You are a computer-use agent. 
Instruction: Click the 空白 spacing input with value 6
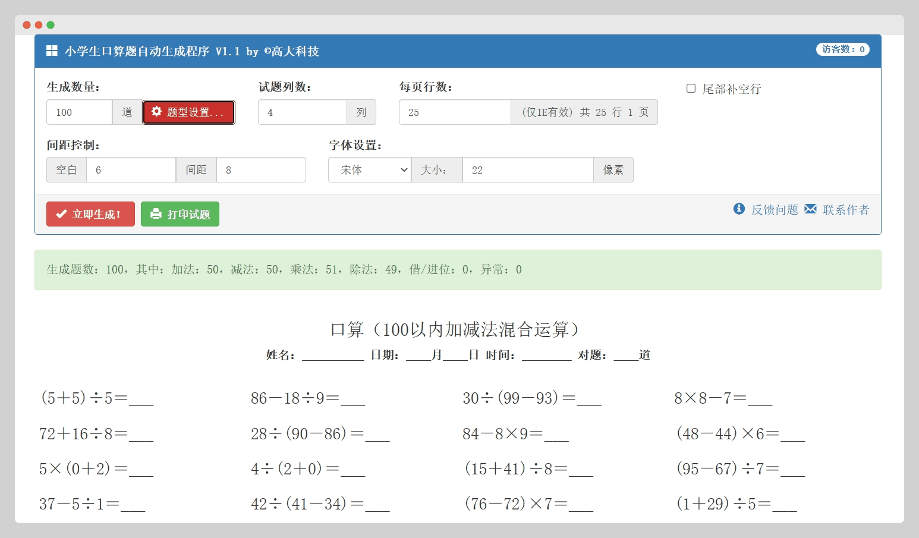(131, 170)
